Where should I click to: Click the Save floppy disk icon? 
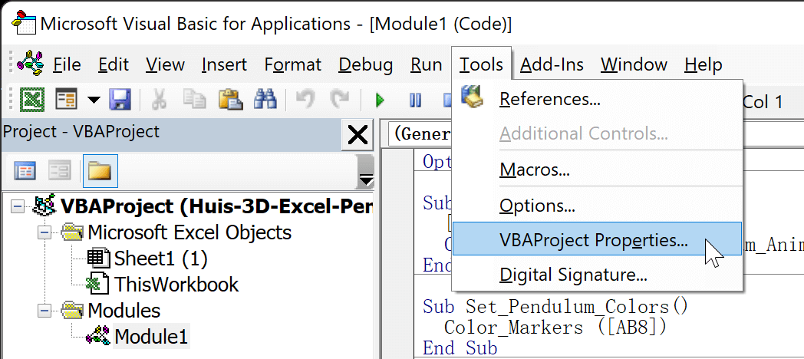coord(120,100)
